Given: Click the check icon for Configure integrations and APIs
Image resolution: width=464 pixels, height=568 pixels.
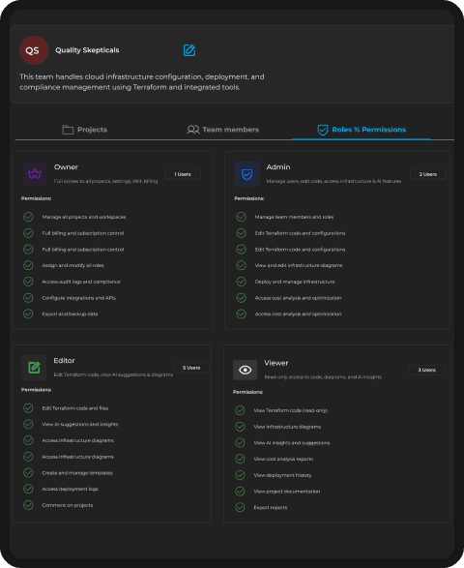Looking at the screenshot, I should (28, 298).
